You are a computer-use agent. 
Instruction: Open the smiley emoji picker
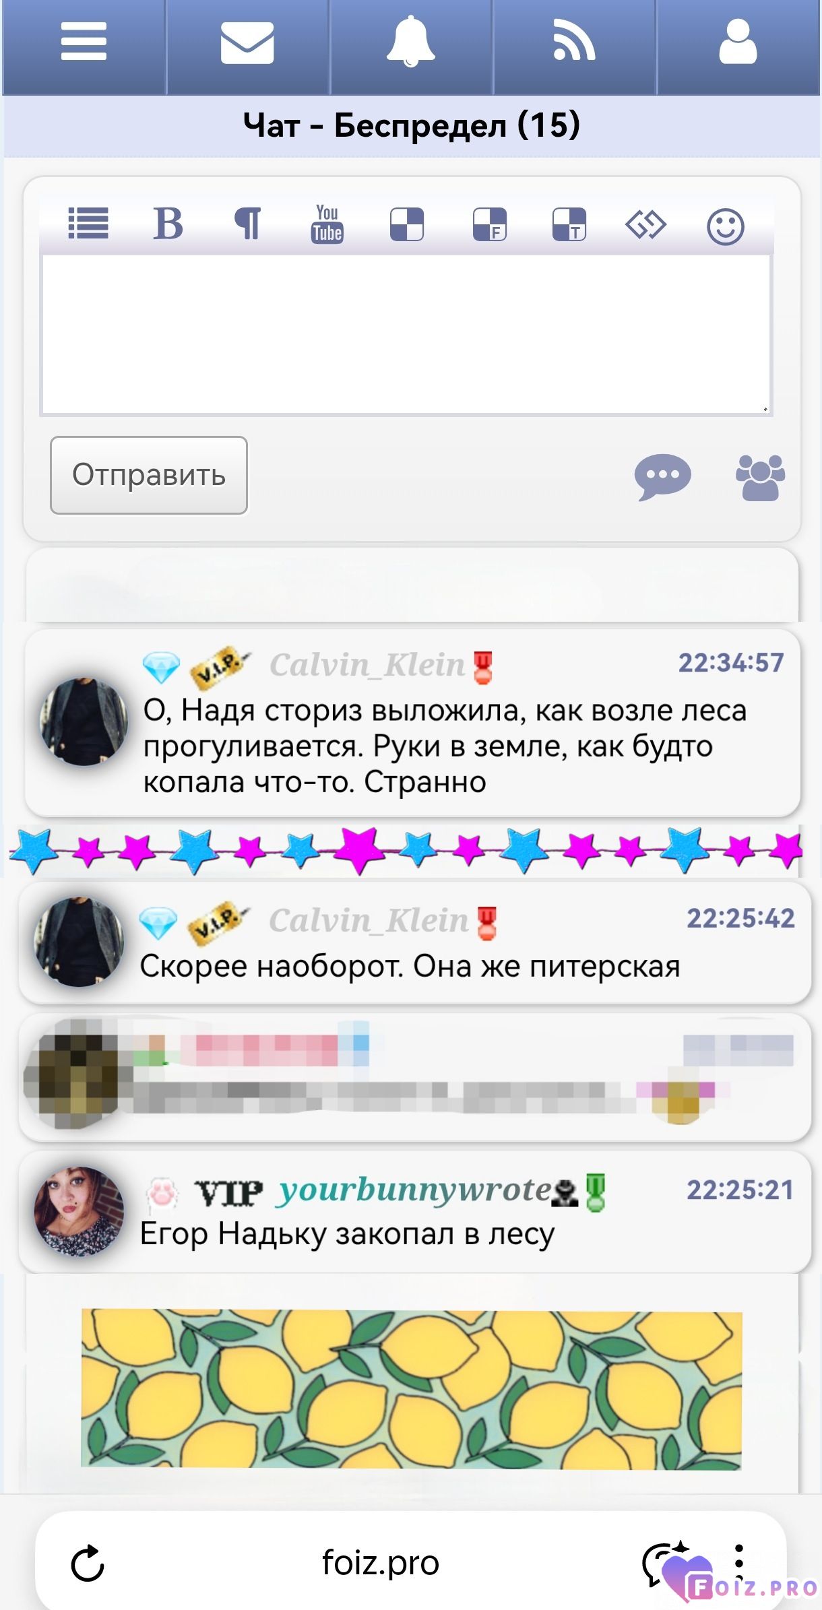(x=726, y=226)
